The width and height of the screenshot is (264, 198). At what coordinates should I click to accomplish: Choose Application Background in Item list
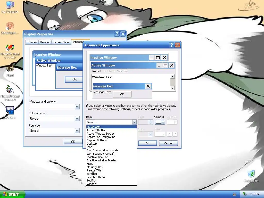(111, 137)
